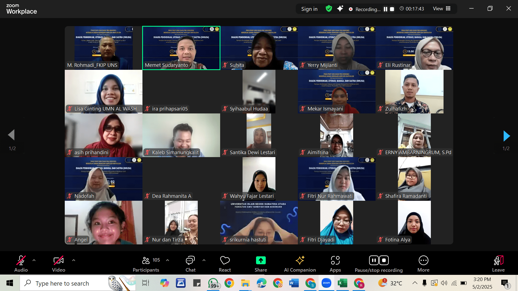Image resolution: width=518 pixels, height=291 pixels.
Task: Expand options arrow next to Participants
Action: click(168, 260)
